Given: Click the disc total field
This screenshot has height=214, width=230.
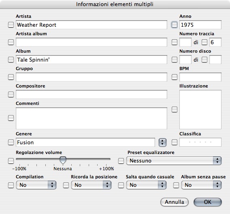Looking at the screenshot, I should pos(215,60).
